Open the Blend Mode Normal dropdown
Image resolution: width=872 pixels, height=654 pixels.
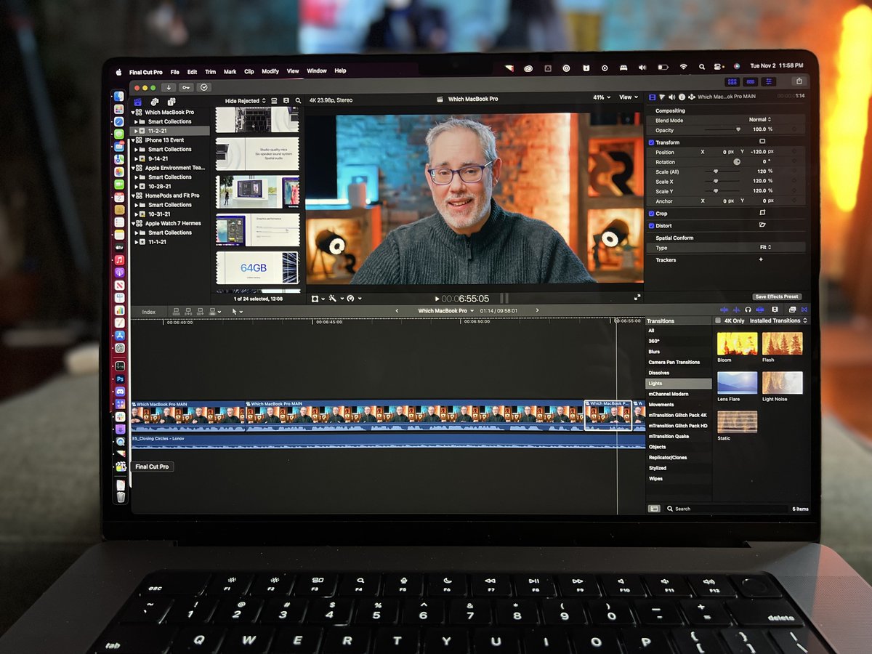coord(759,120)
